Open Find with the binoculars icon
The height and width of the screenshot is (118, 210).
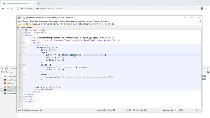click(55, 24)
